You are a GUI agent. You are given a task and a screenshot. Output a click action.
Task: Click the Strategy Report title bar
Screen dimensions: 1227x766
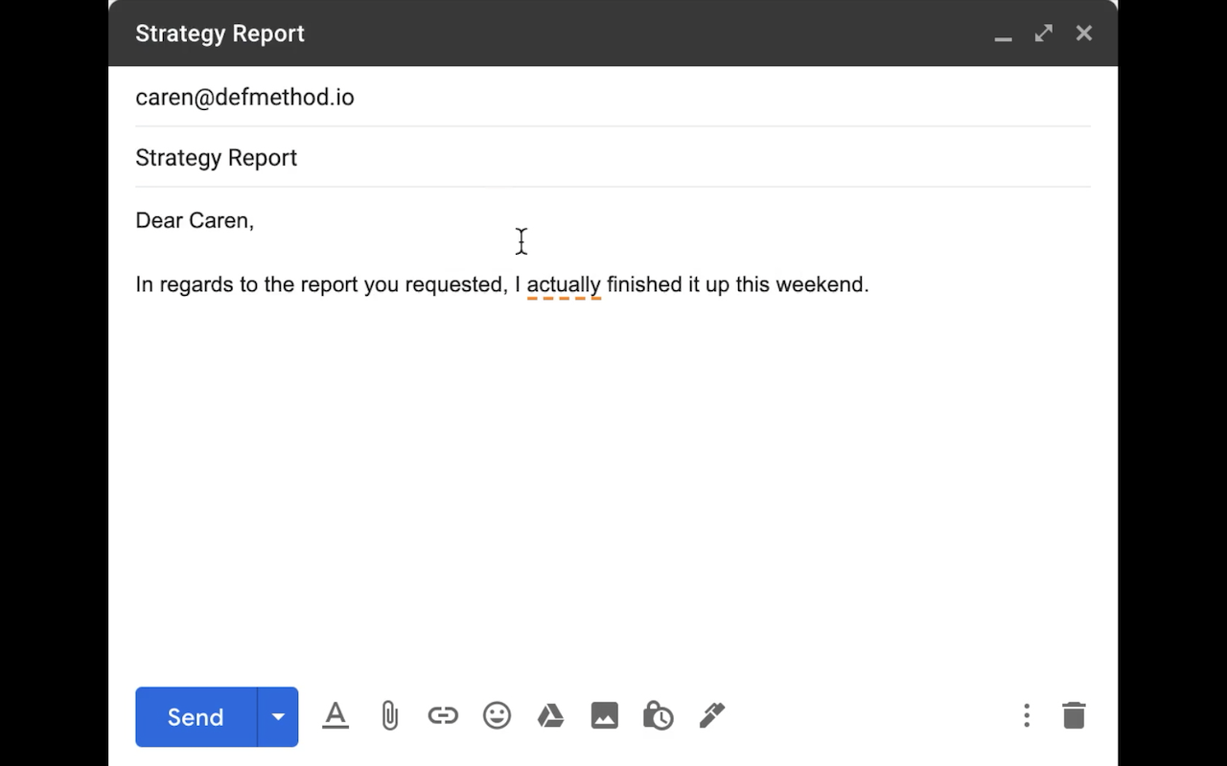(x=220, y=33)
